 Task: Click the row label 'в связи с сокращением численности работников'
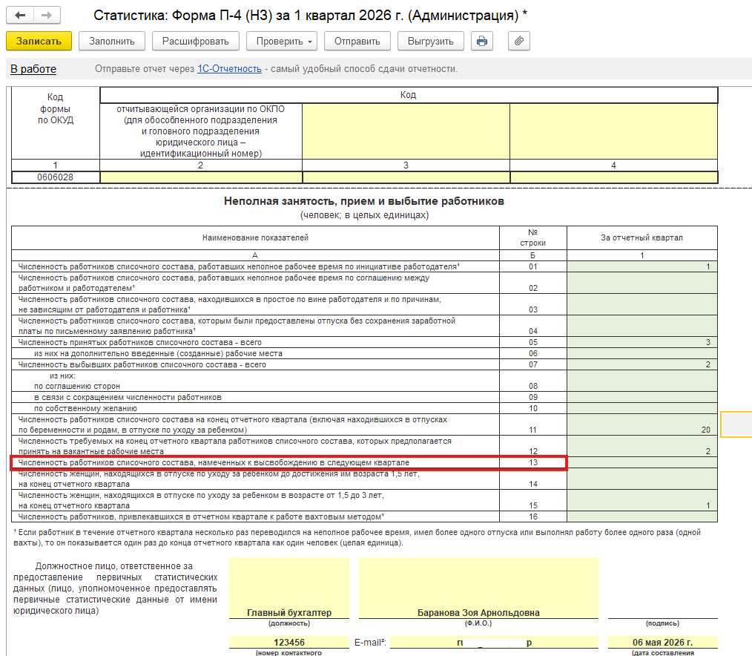tap(128, 397)
